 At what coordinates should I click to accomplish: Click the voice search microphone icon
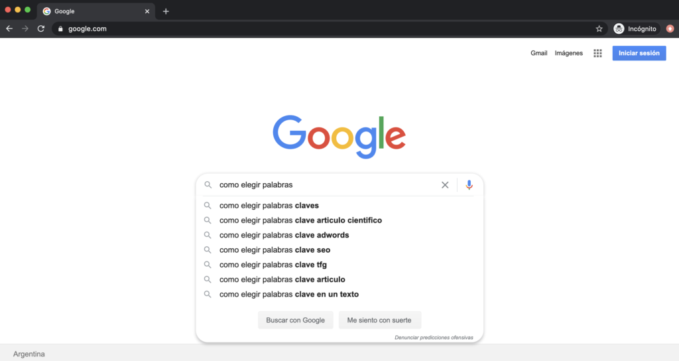point(469,185)
